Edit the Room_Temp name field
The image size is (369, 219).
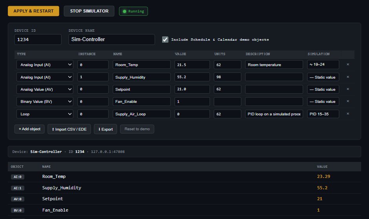point(141,65)
